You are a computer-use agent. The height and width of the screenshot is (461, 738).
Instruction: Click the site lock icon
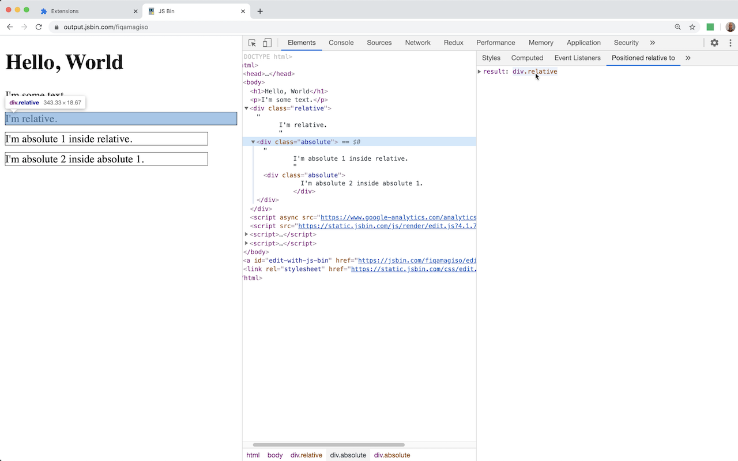click(57, 27)
